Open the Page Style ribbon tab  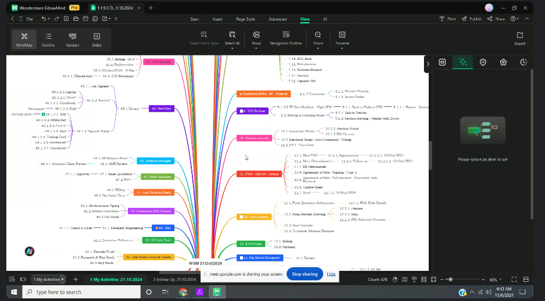coord(245,19)
